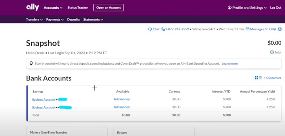Click Make a One-Time Transfer panel title
Viewport: 285px width, 136px height.
49,132
